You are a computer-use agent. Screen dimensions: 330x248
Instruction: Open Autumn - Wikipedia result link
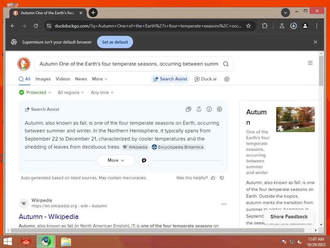[x=49, y=217]
